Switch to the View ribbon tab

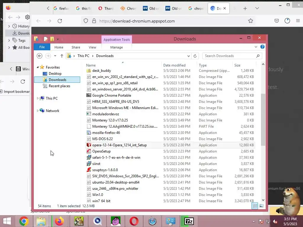(92, 47)
